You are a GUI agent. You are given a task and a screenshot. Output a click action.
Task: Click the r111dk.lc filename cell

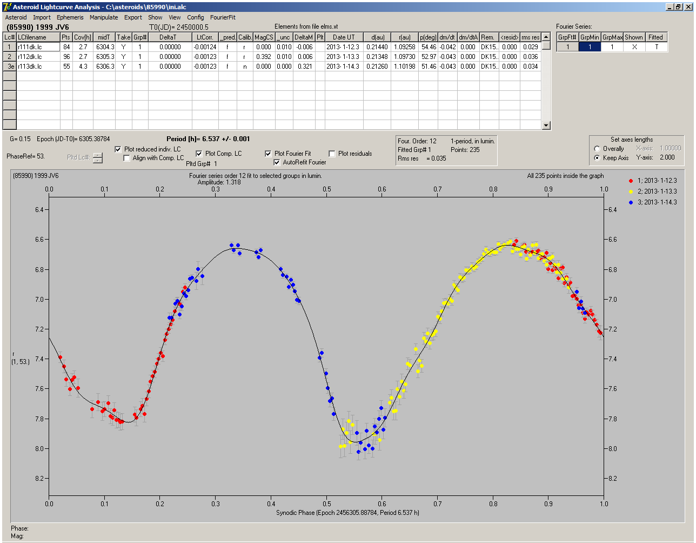coord(38,47)
